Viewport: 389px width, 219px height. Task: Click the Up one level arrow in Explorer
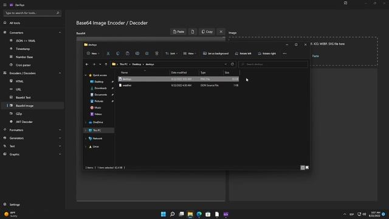coord(106,64)
